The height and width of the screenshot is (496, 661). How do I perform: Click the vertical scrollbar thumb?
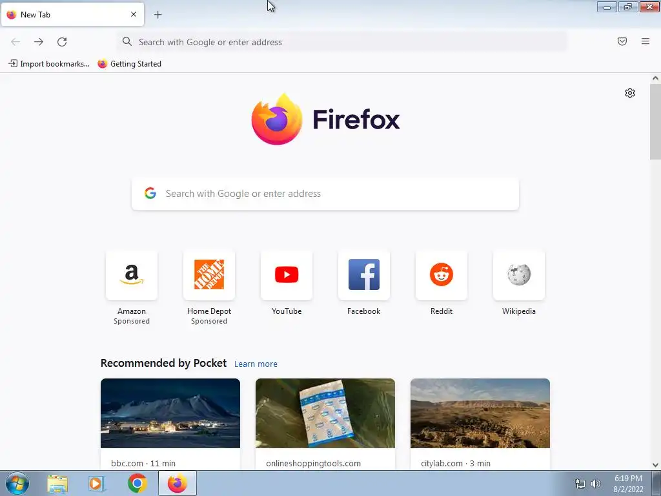click(655, 121)
